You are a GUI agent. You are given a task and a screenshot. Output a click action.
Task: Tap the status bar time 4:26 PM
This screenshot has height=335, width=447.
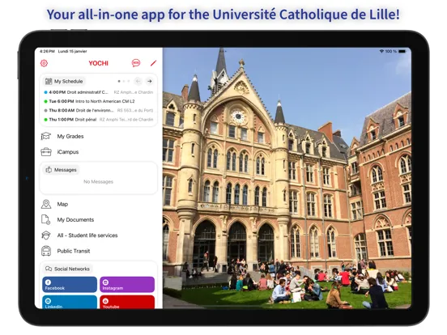tap(47, 51)
